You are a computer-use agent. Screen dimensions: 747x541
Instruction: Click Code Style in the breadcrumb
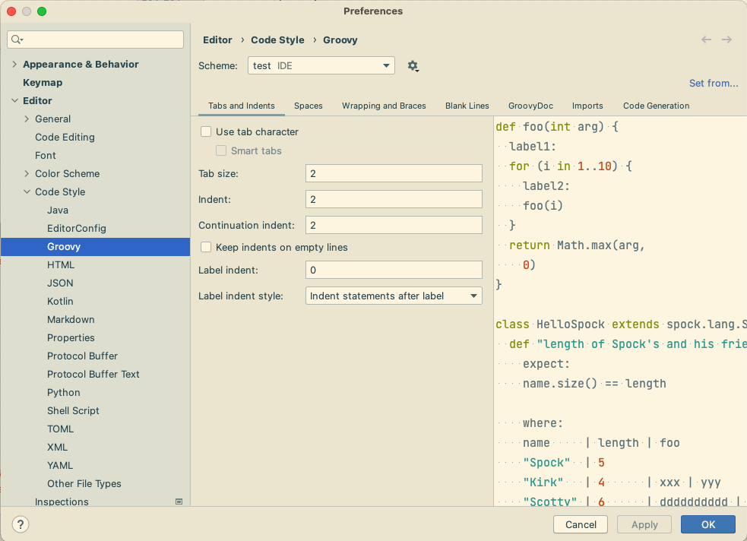(277, 40)
